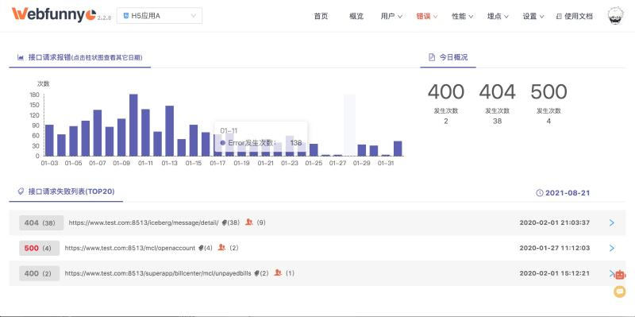
Task: Expand the 500 row with right arrow
Action: tap(612, 248)
